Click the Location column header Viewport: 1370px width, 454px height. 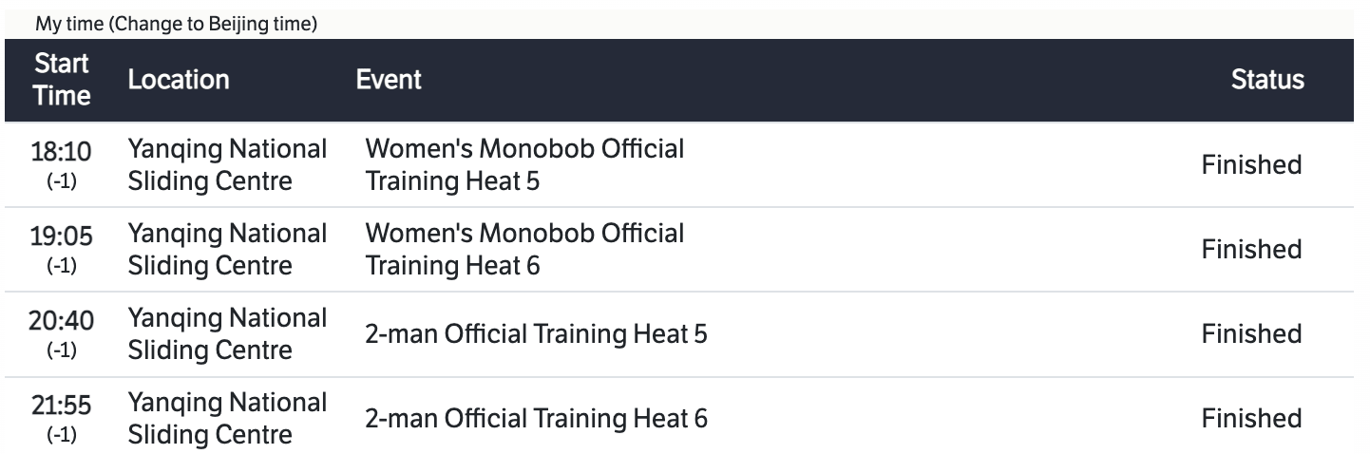tap(179, 80)
